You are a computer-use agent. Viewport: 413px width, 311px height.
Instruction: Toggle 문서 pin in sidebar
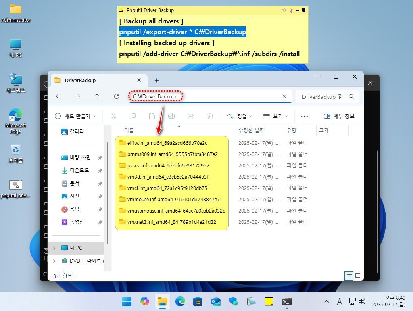[x=100, y=184]
